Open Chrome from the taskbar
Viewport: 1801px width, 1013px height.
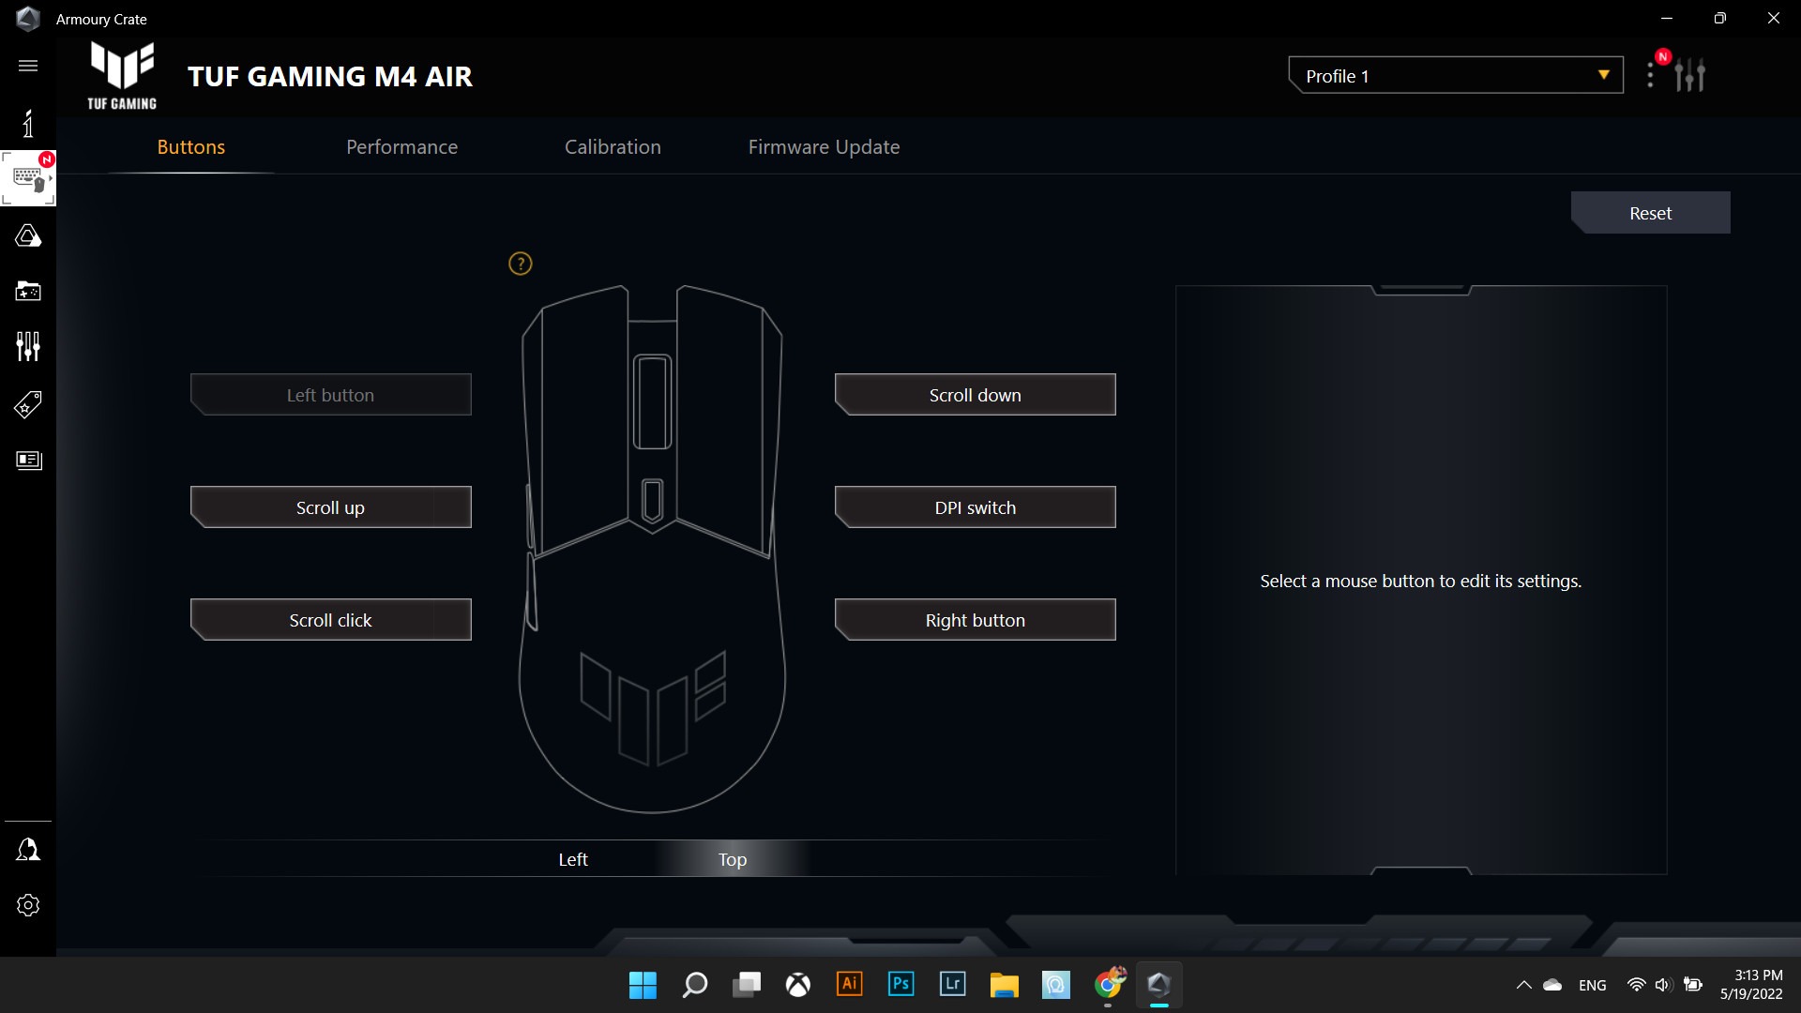(x=1109, y=984)
